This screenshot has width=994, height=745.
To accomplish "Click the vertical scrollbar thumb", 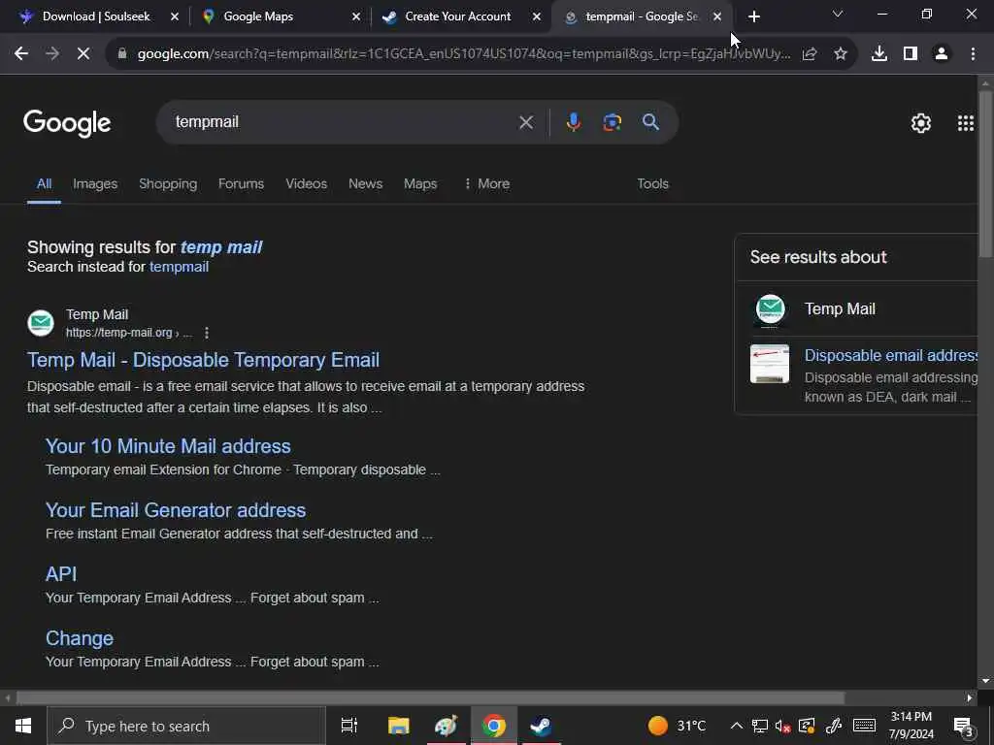I will [x=985, y=175].
